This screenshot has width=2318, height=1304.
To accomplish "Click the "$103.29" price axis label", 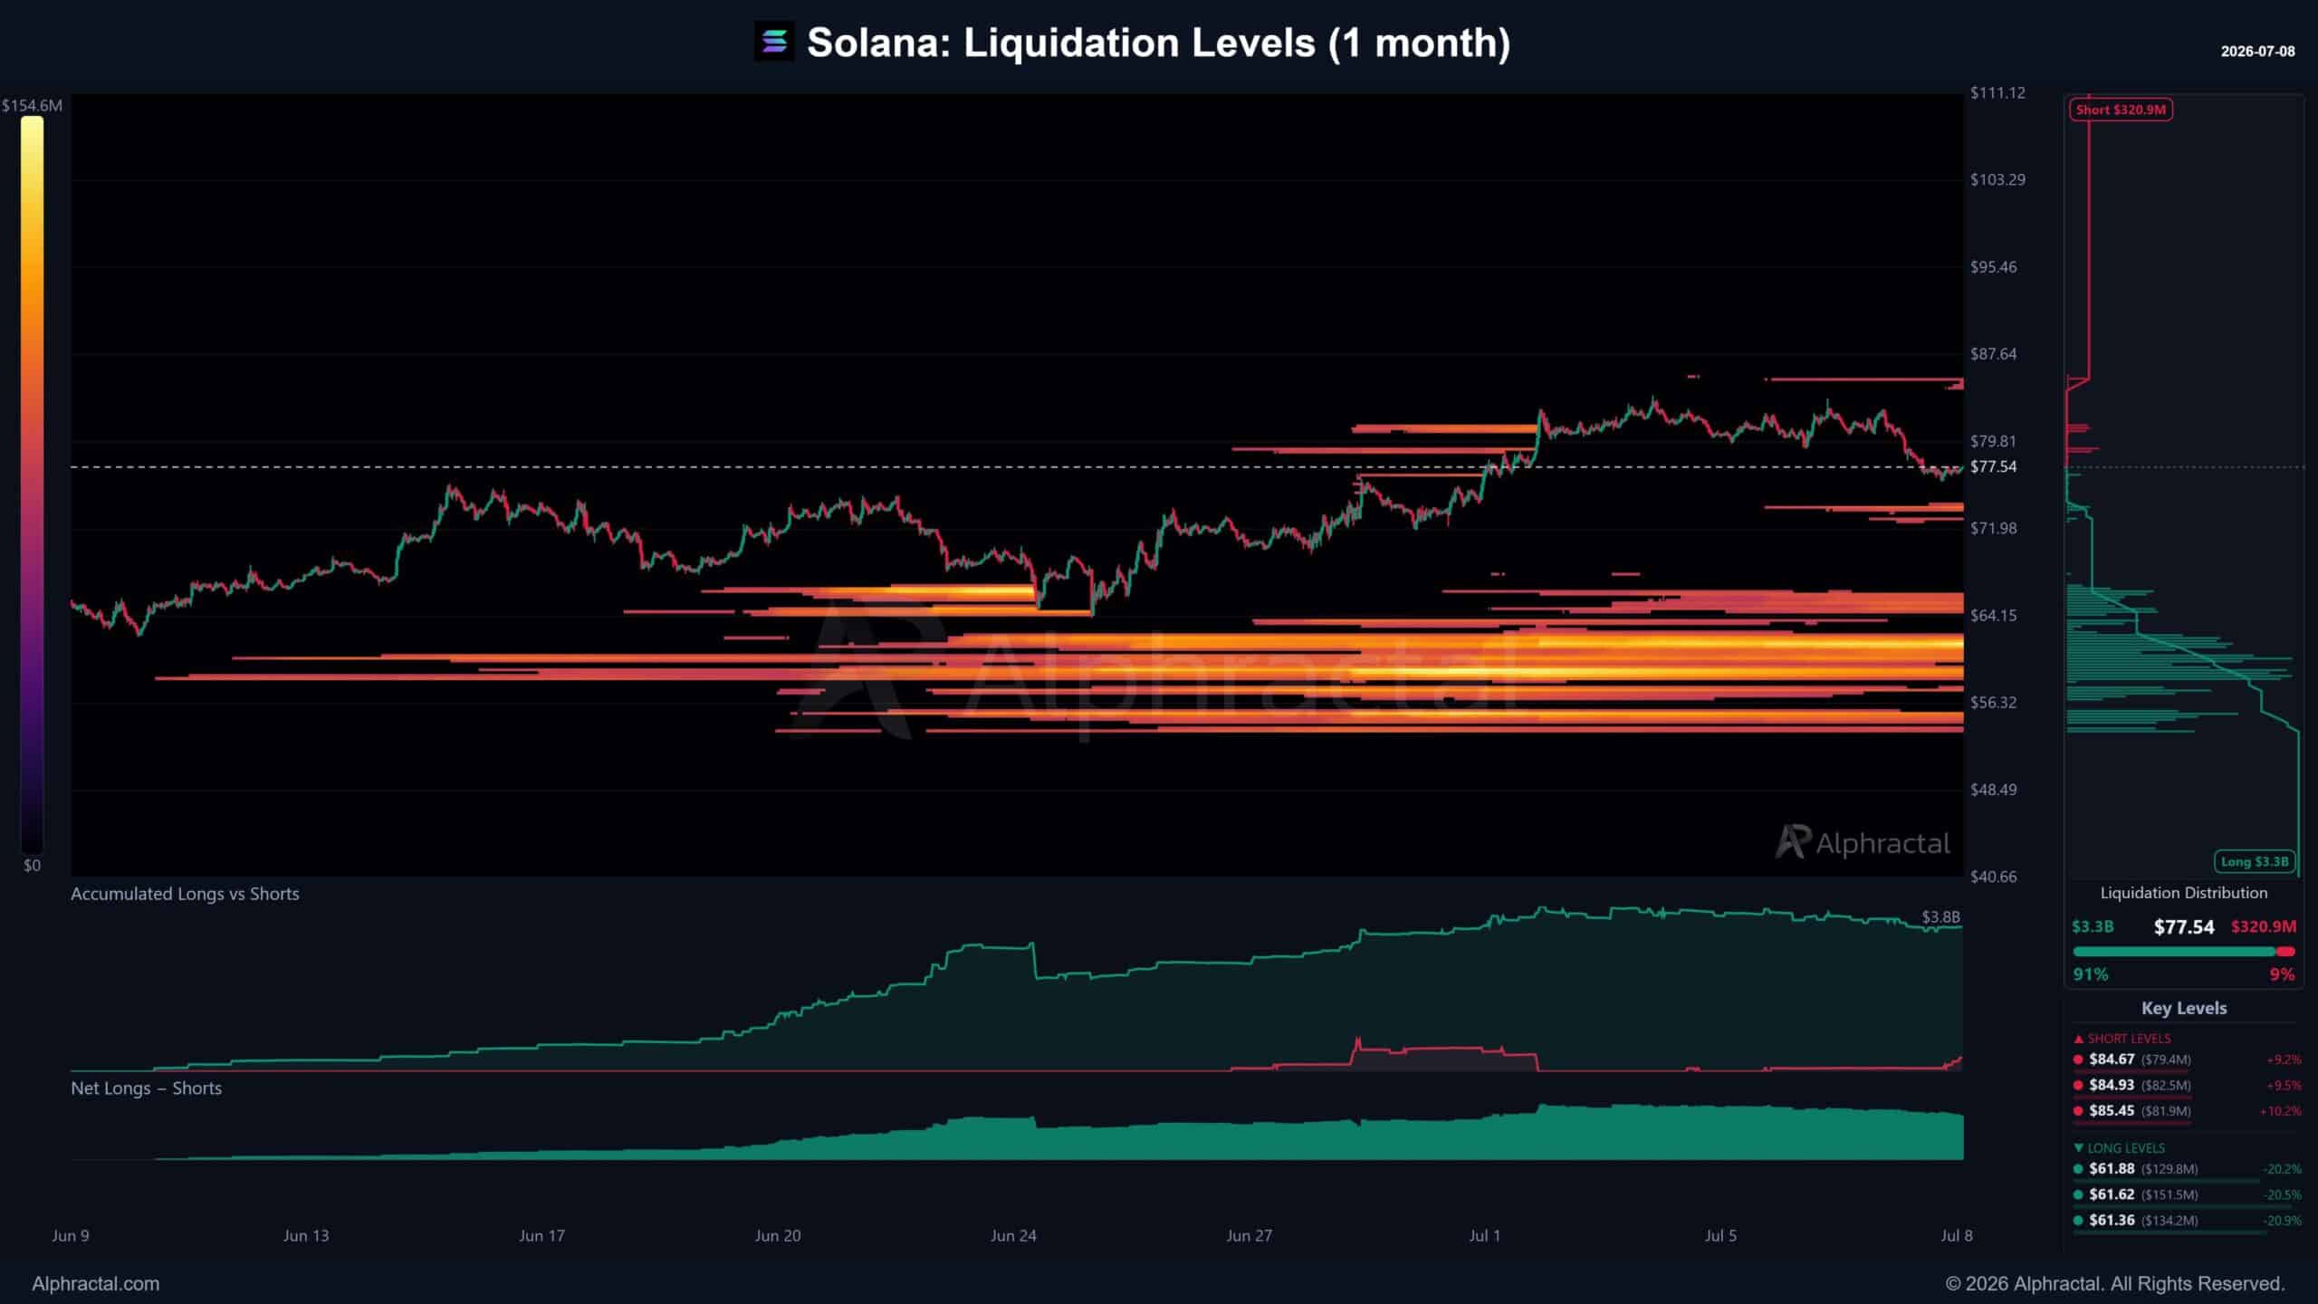I will click(1998, 179).
